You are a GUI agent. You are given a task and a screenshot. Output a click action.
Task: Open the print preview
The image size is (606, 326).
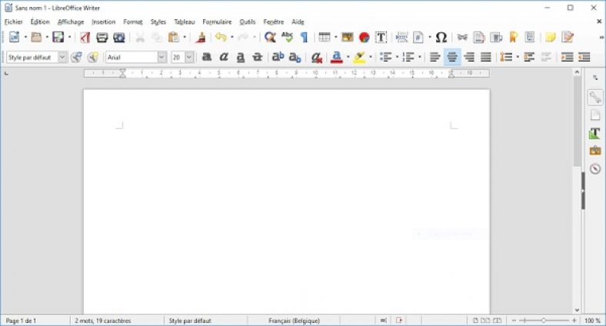pyautogui.click(x=118, y=37)
